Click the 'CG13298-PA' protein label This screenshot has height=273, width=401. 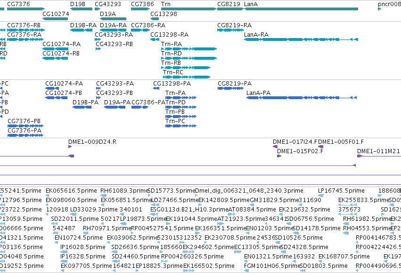pos(172,84)
